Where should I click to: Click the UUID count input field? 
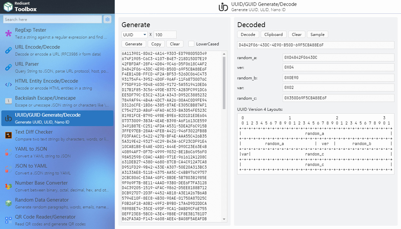[165, 35]
